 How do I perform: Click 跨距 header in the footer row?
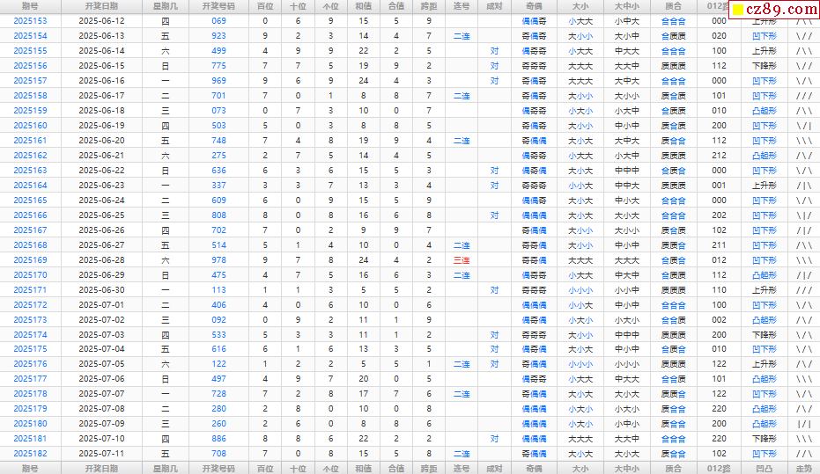(x=429, y=469)
